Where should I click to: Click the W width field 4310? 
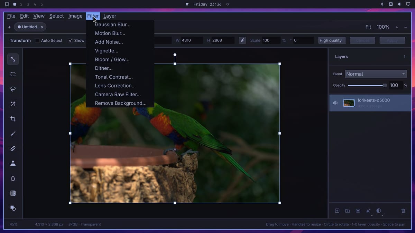point(192,40)
